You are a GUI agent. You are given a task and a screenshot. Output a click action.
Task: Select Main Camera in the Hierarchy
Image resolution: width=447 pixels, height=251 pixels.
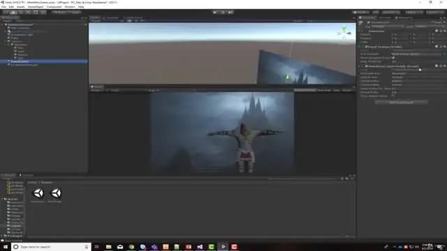tap(20, 28)
